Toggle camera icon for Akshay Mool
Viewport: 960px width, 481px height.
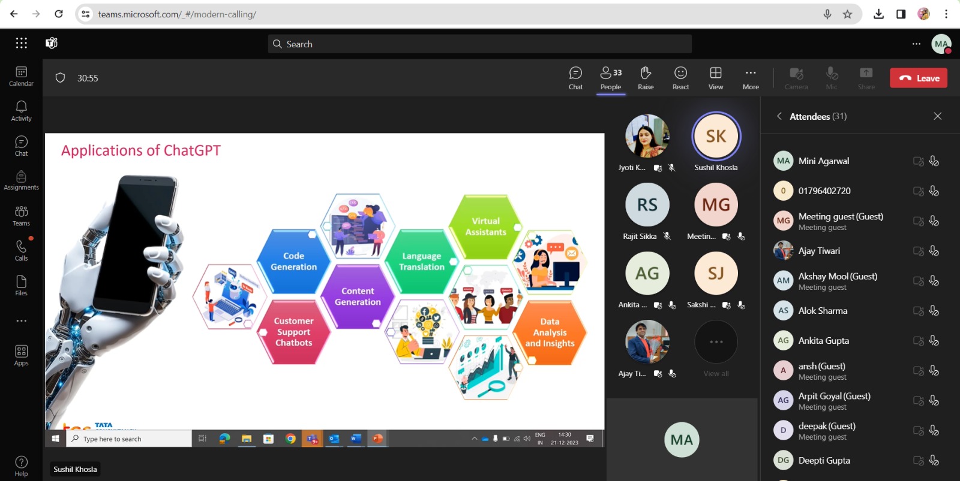click(x=919, y=281)
